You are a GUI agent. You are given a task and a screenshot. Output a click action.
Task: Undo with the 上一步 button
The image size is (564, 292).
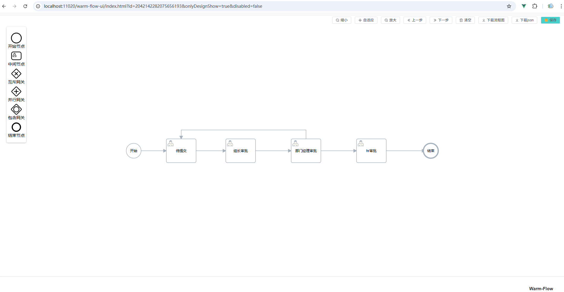pos(415,20)
